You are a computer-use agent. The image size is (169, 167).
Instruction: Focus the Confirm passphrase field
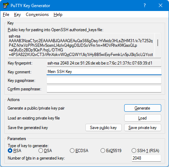[x=104, y=89]
